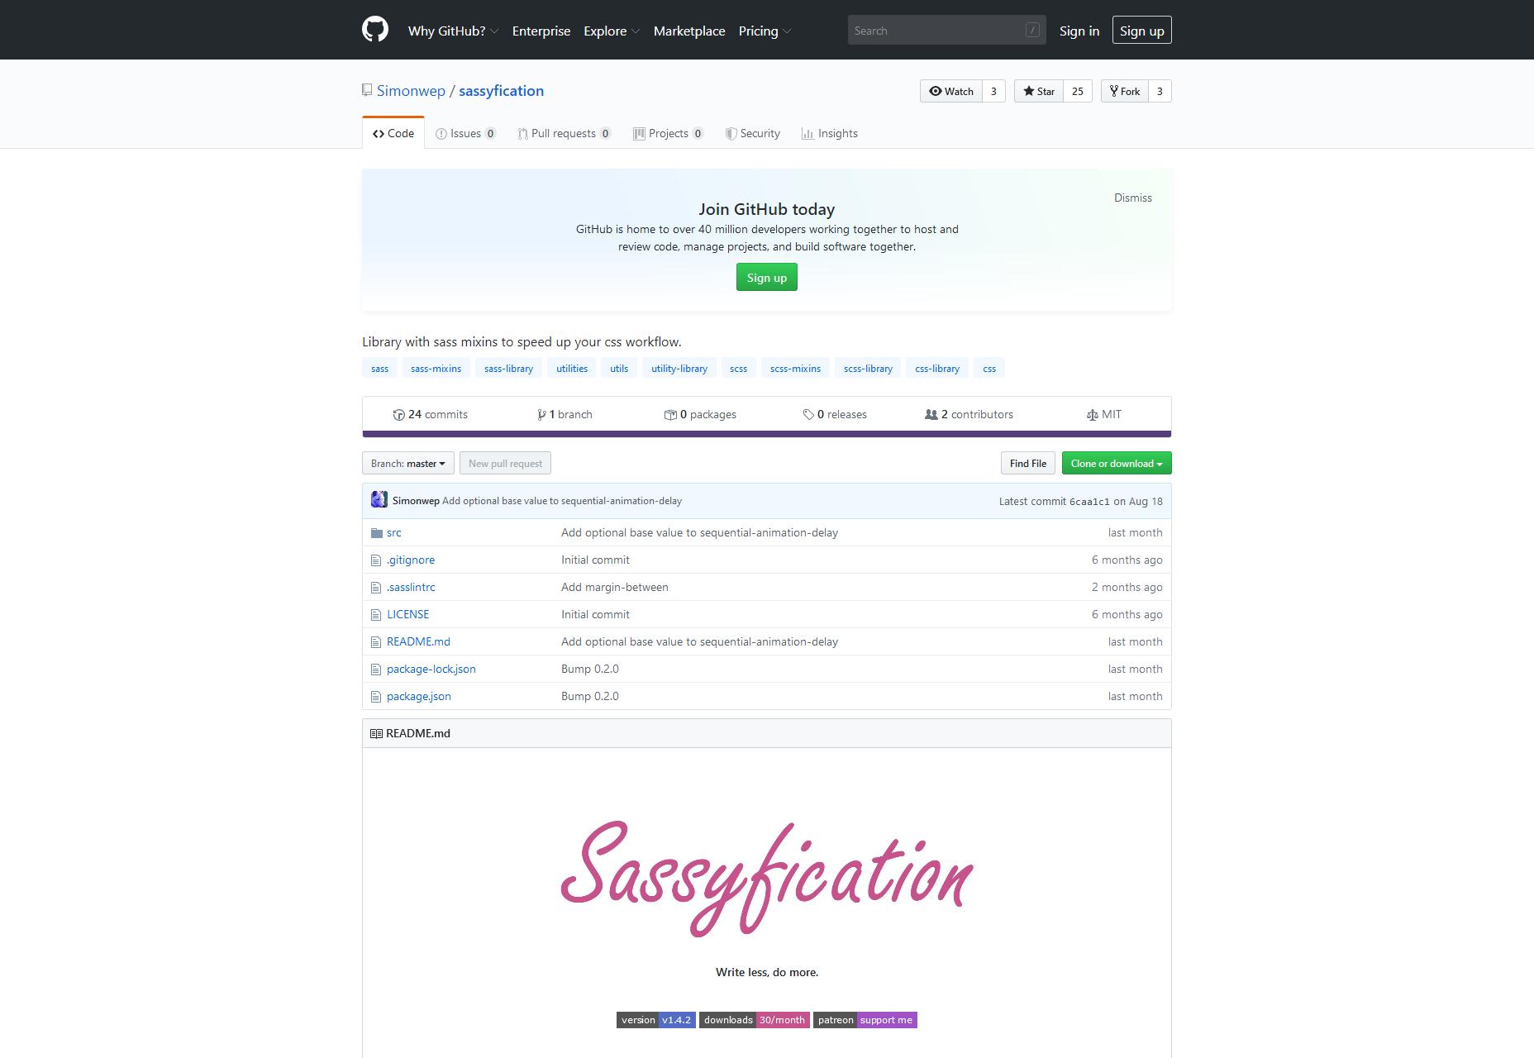Image resolution: width=1534 pixels, height=1058 pixels.
Task: Click the Fork button
Action: coord(1125,91)
